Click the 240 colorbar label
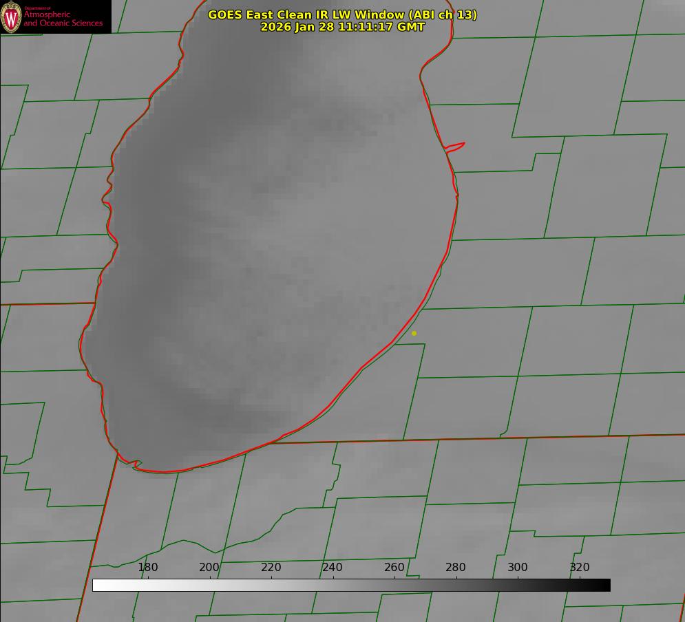This screenshot has width=685, height=622. point(333,567)
